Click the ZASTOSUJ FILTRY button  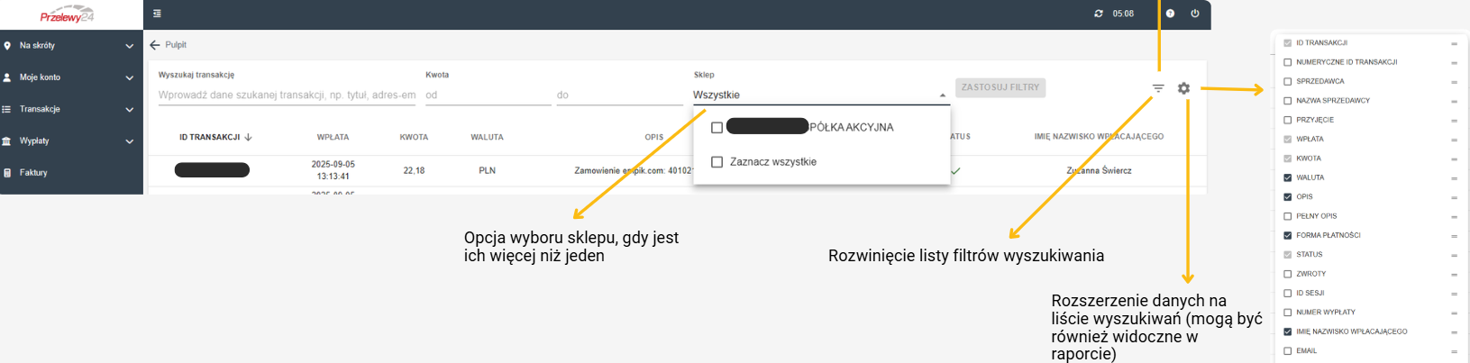pyautogui.click(x=1000, y=87)
